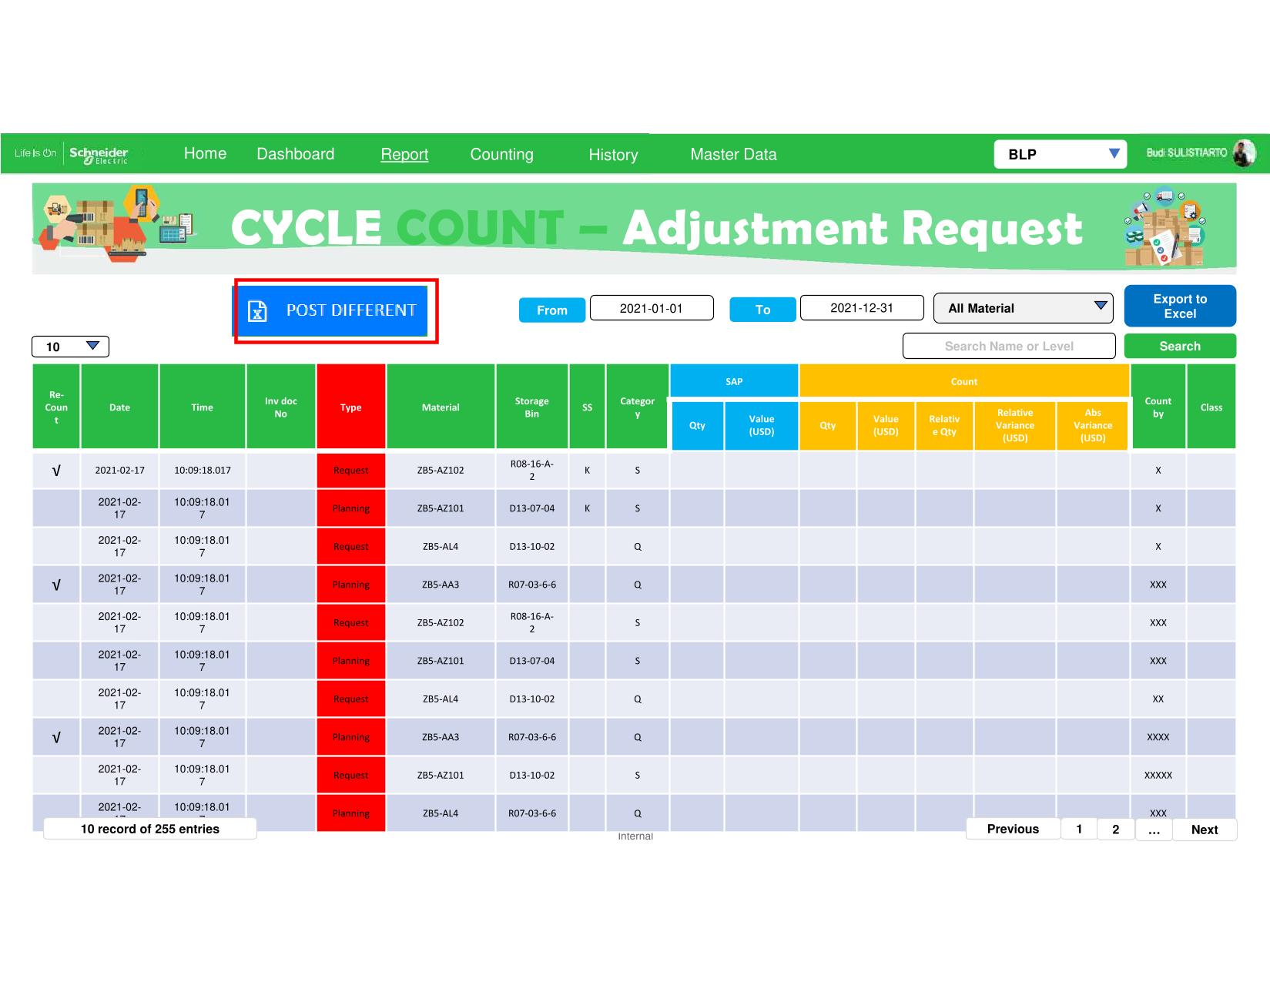Open the Master Data menu
This screenshot has height=982, width=1270.
click(x=733, y=155)
